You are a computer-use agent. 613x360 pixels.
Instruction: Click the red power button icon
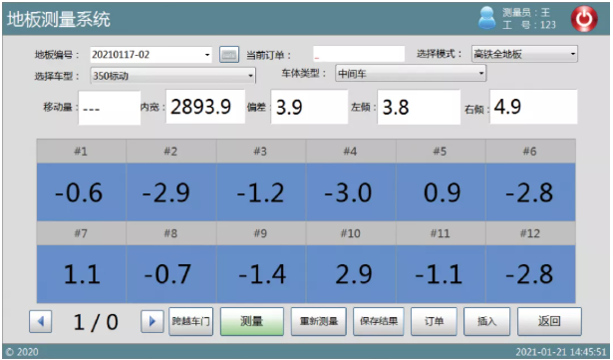coord(584,18)
